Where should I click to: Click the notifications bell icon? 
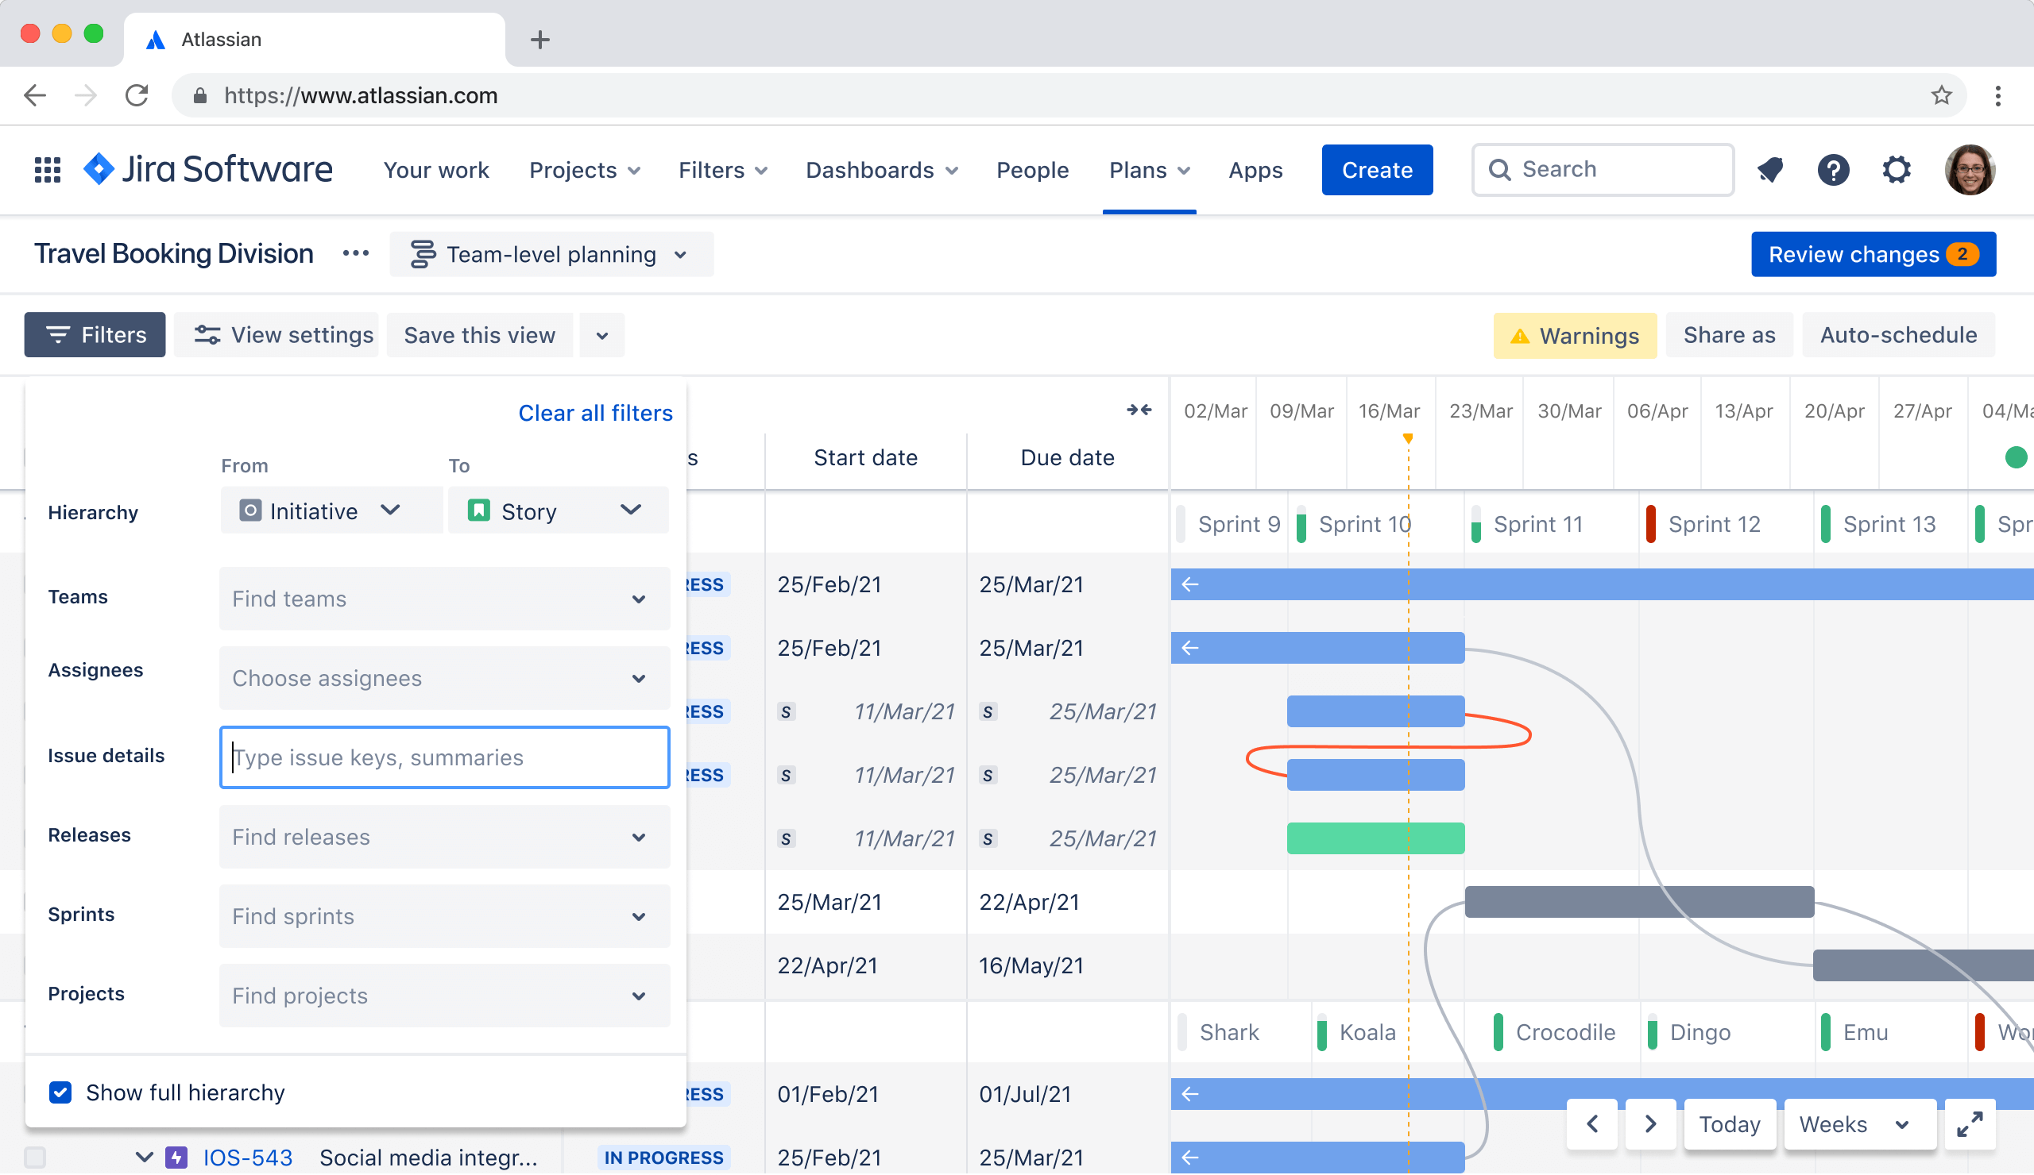coord(1769,168)
